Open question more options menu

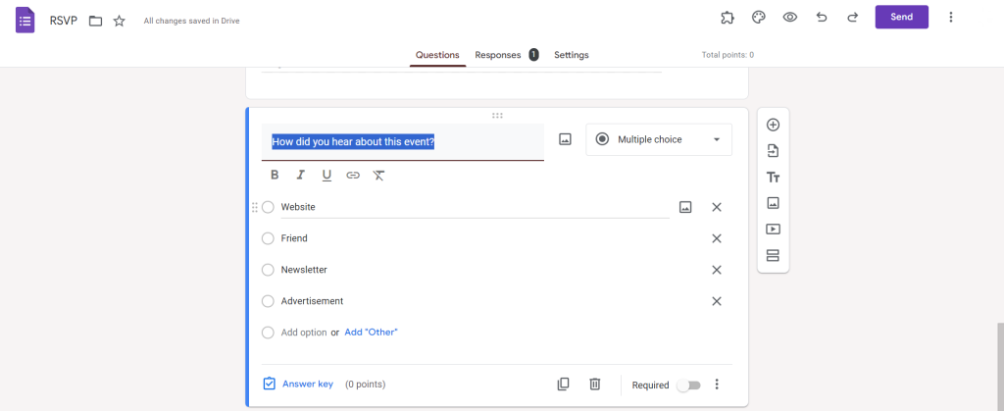[717, 385]
